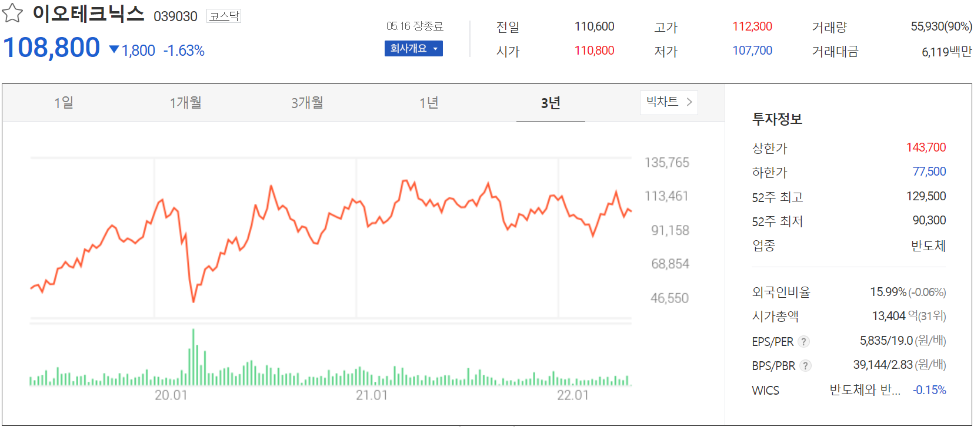The width and height of the screenshot is (974, 427).
Task: Click 거래량 value 55,930(90%)
Action: (941, 26)
